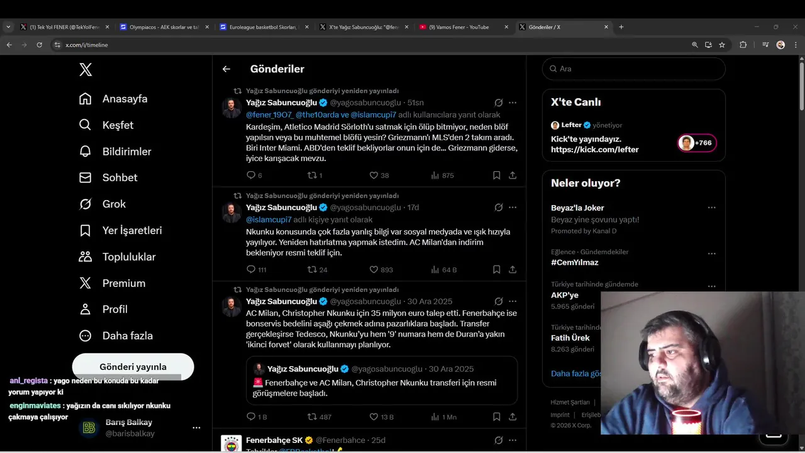
Task: Expand the Daha fazla menu
Action: [116, 336]
